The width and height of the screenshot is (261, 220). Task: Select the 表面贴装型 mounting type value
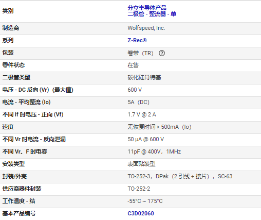coord(141,164)
